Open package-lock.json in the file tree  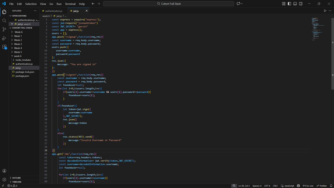pyautogui.click(x=25, y=72)
